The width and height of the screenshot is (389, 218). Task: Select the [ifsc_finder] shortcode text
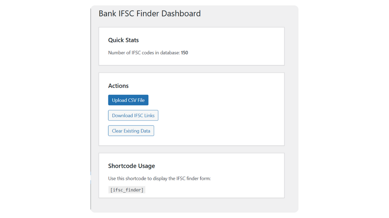pyautogui.click(x=127, y=190)
